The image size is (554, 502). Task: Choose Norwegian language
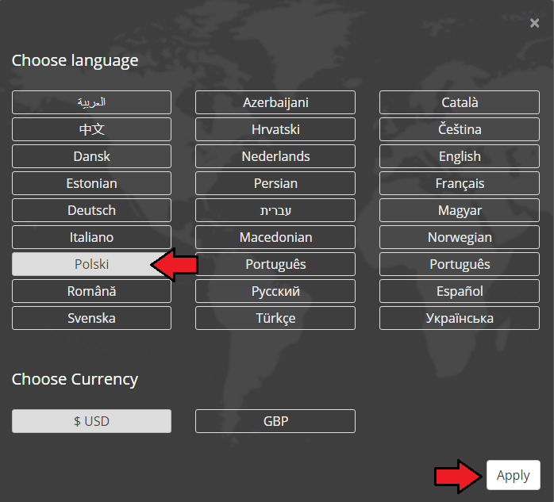[x=460, y=237]
